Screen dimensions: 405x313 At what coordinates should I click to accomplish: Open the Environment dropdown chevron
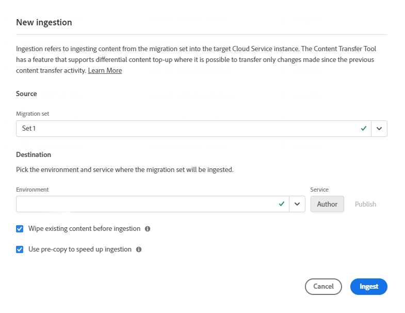click(297, 204)
